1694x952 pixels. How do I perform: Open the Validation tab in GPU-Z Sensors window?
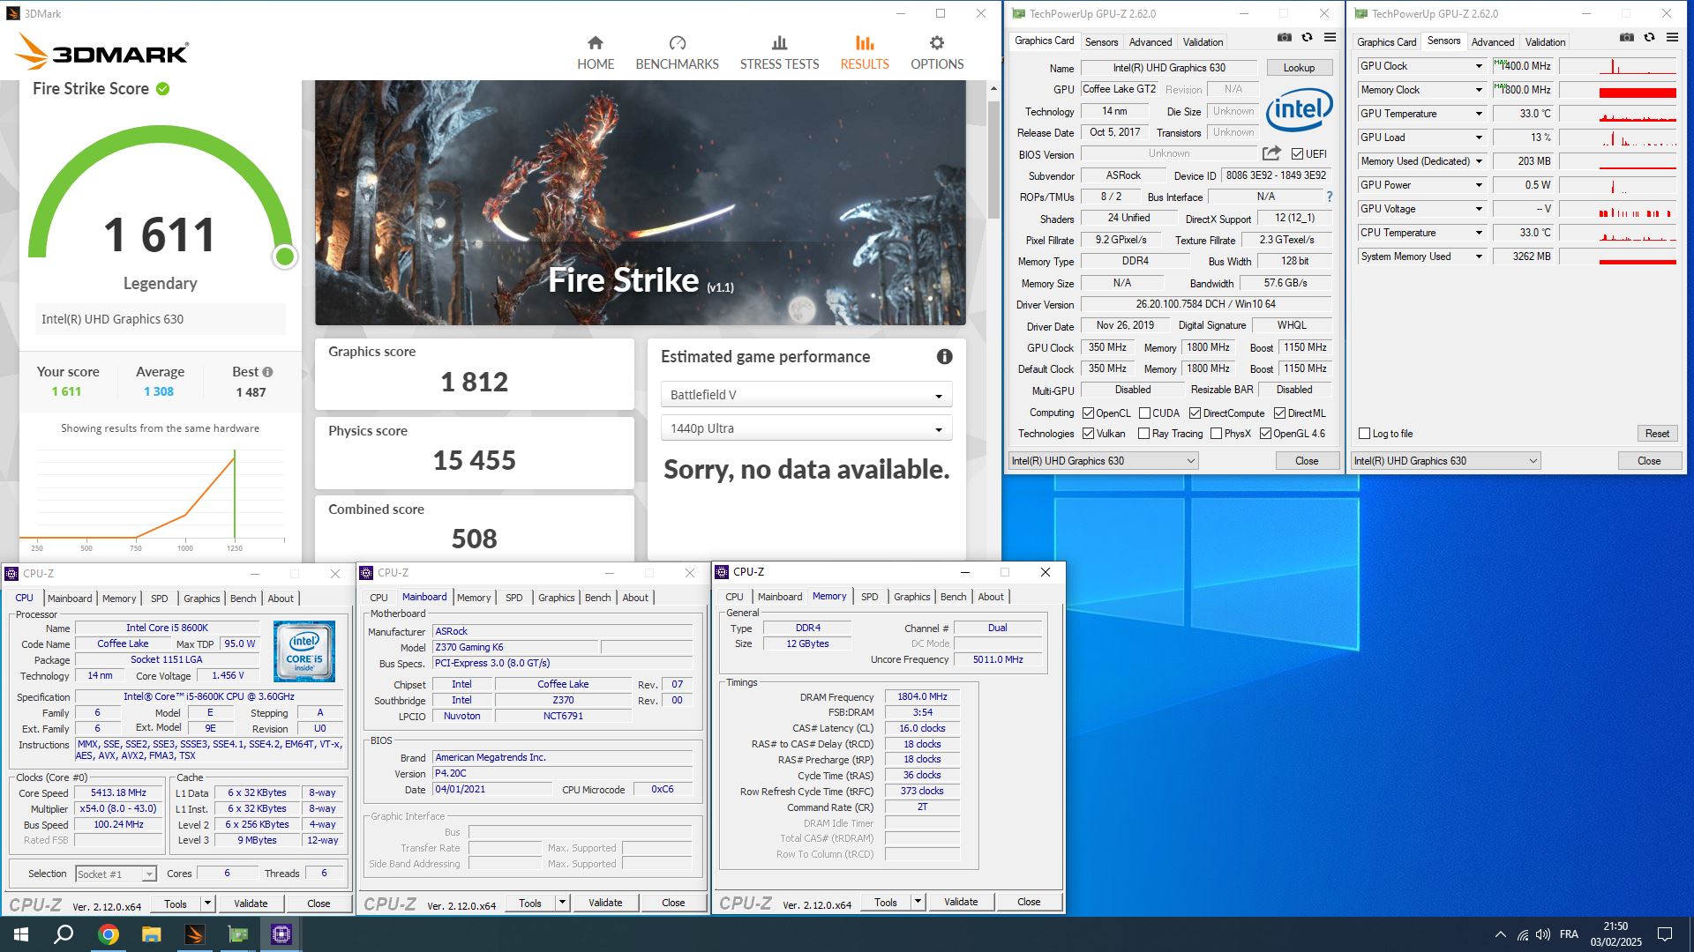pos(1545,41)
